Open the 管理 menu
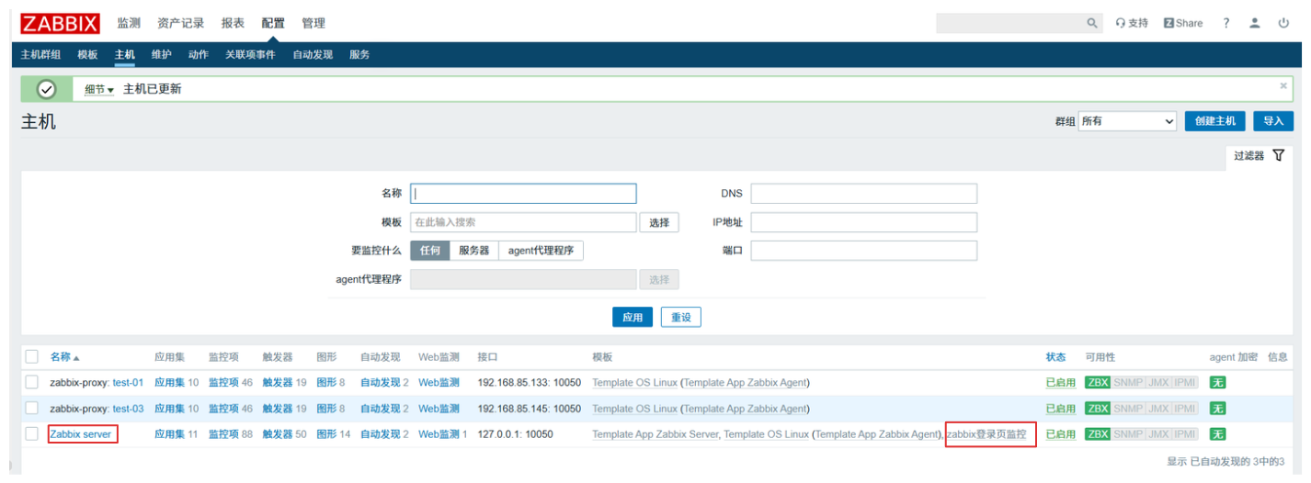This screenshot has width=1311, height=483. click(x=313, y=23)
